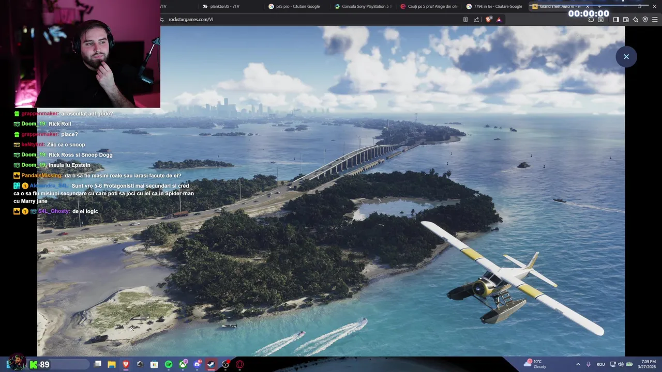The width and height of the screenshot is (662, 372).
Task: Toggle reader mode icon in address bar
Action: tap(465, 20)
